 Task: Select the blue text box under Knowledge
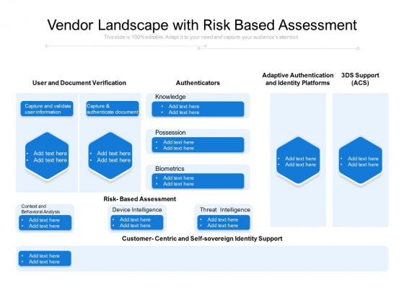198,109
